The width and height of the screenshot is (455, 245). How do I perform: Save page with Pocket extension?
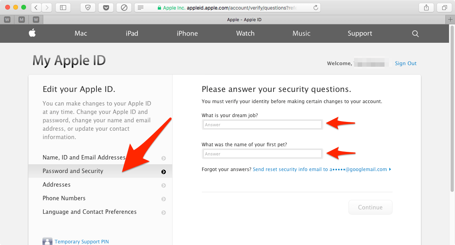(106, 8)
